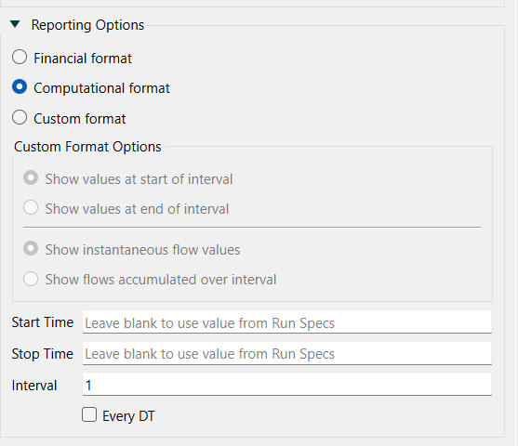Click the Custom Format Options group title
518x446 pixels.
(87, 147)
